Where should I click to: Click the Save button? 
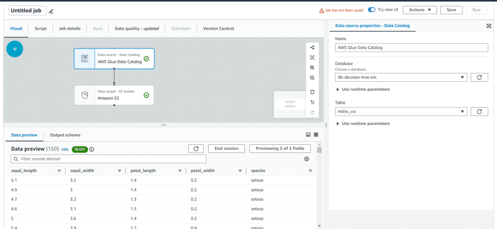(x=451, y=10)
